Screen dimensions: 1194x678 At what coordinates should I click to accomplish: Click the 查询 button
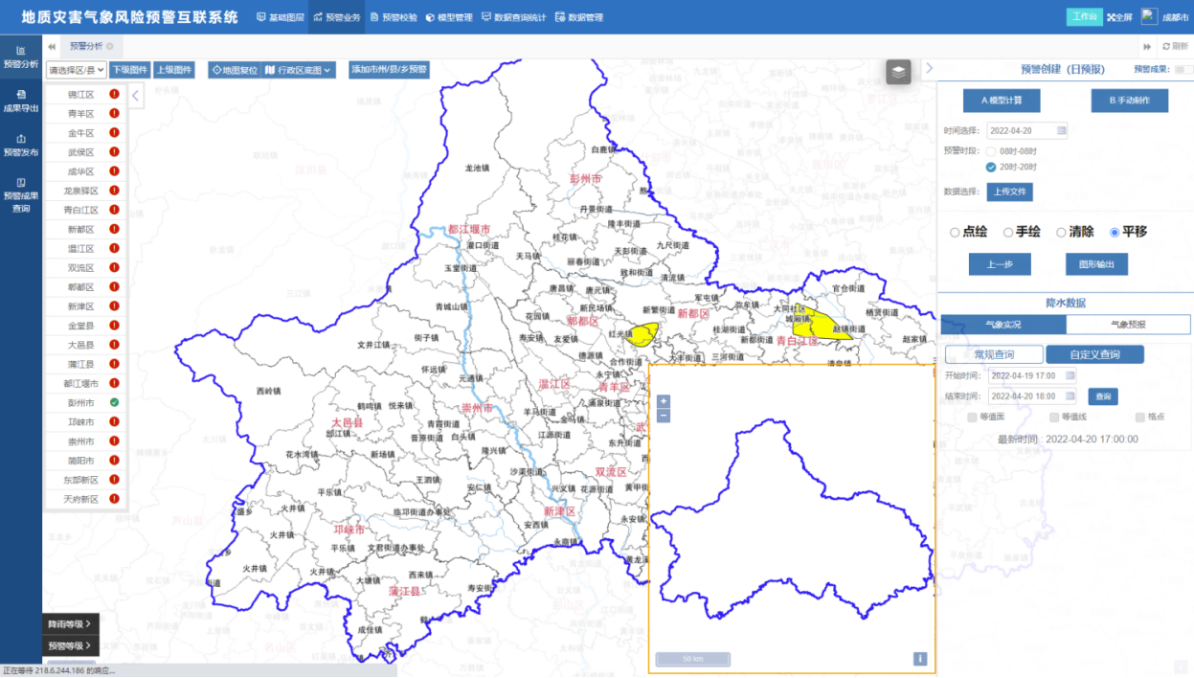tap(1103, 395)
